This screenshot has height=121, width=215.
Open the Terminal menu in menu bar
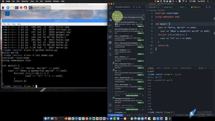pos(48,1)
